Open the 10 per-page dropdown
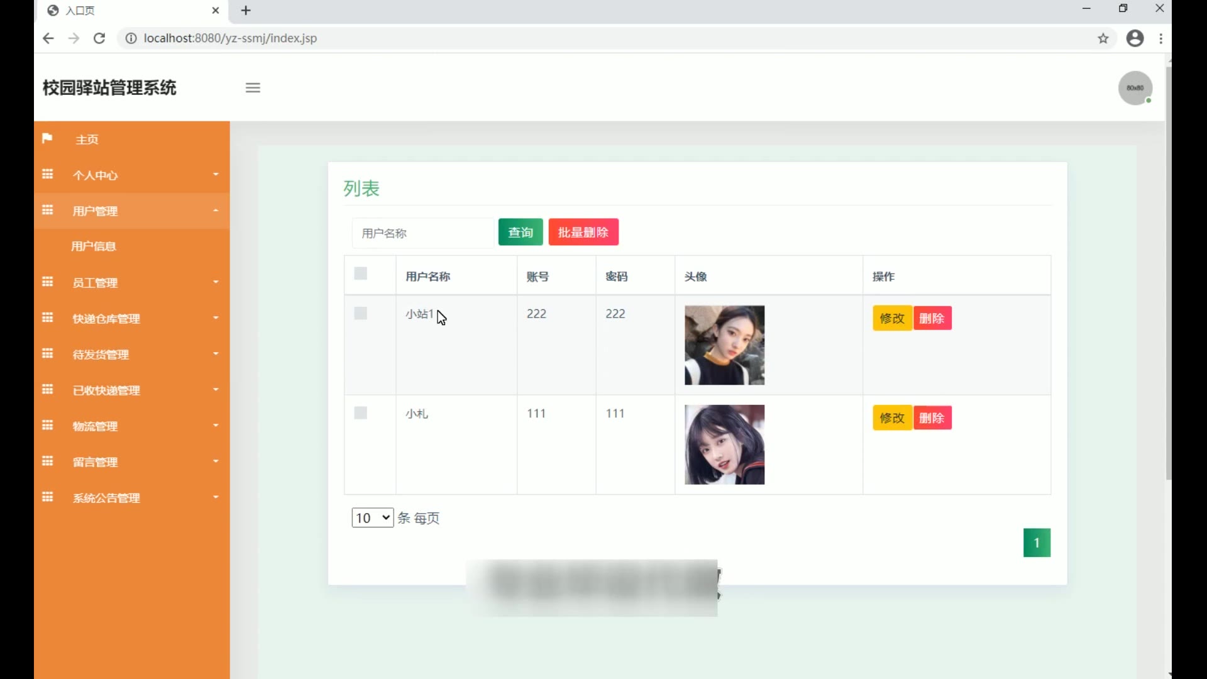Image resolution: width=1207 pixels, height=679 pixels. coord(372,517)
